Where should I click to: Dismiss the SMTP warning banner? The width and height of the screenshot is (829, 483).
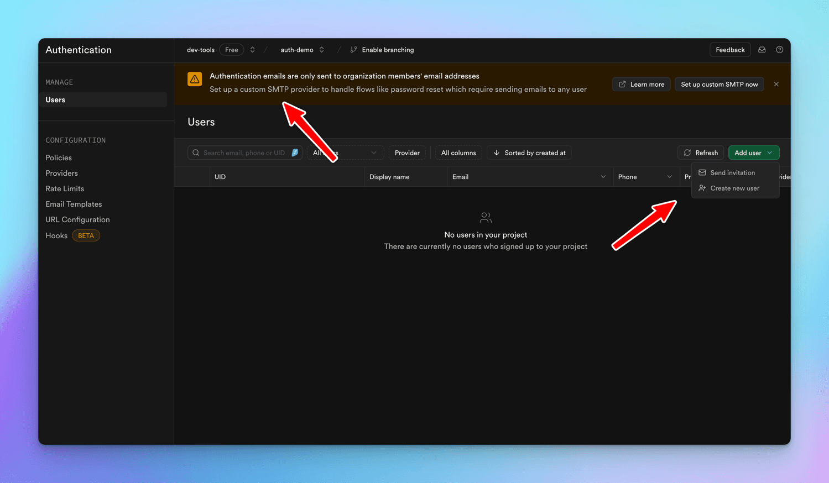tap(776, 84)
